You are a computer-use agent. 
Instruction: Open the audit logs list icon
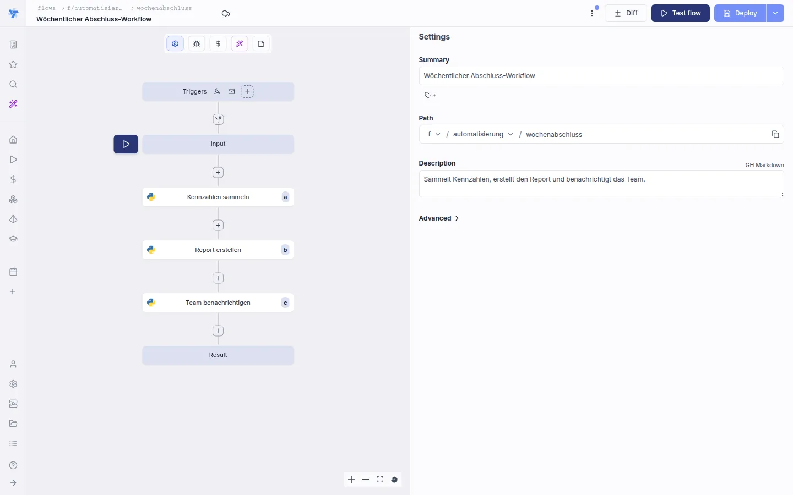pyautogui.click(x=13, y=443)
